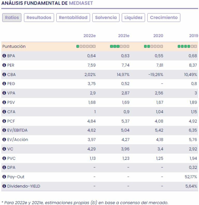Click the Pay-Out info icon
Viewport: 199px width, 205px height.
click(x=4, y=177)
